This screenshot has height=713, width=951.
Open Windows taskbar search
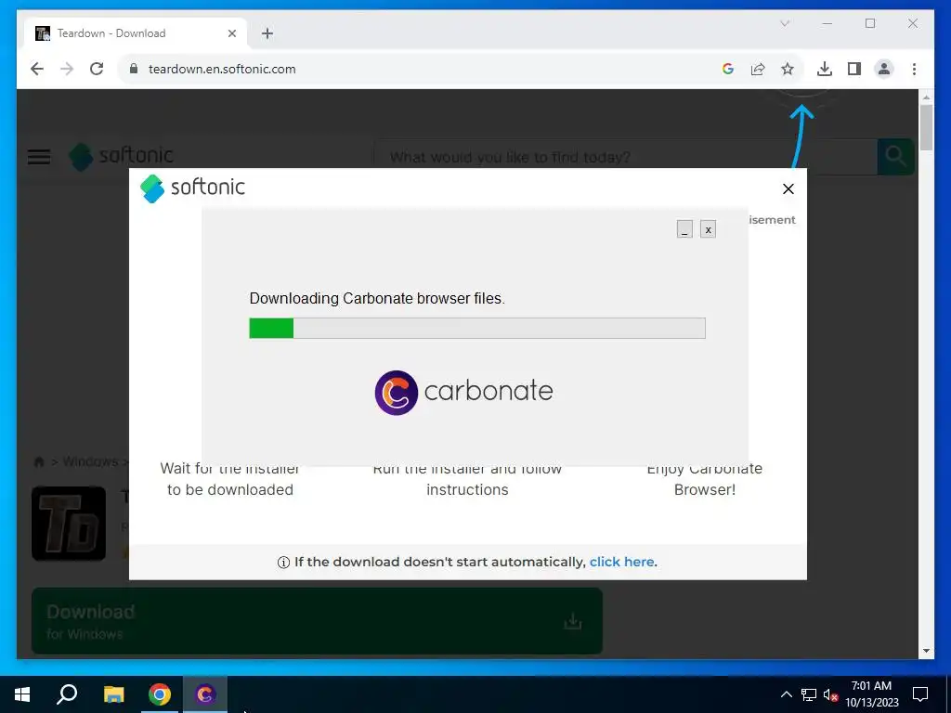point(67,694)
